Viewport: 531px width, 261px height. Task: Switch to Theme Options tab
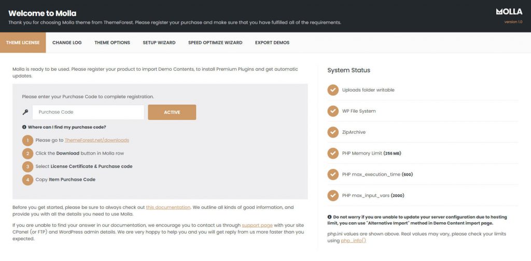pyautogui.click(x=112, y=42)
